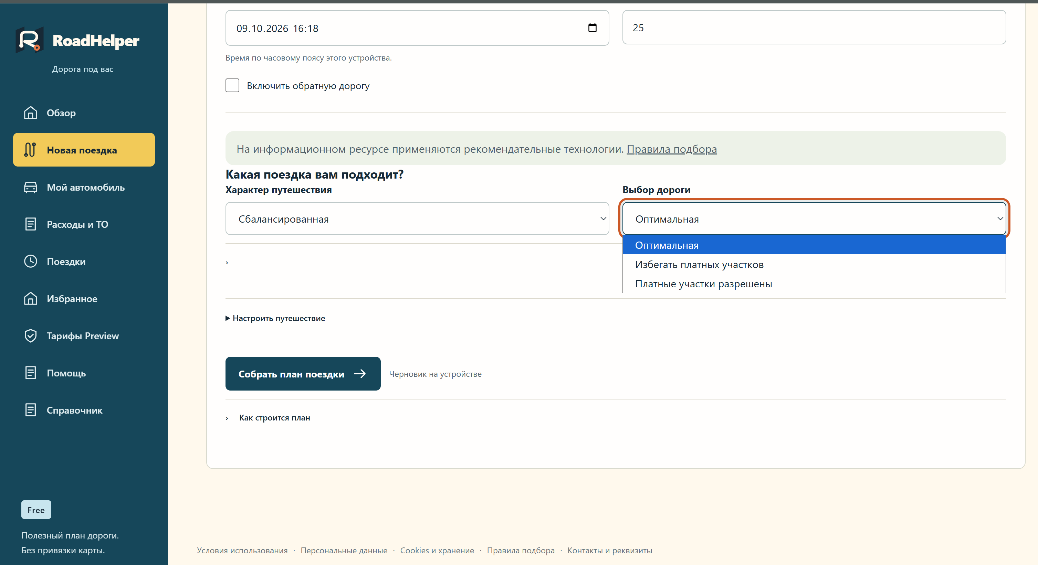Click the RoadHelper logo icon
1038x565 pixels.
[29, 40]
